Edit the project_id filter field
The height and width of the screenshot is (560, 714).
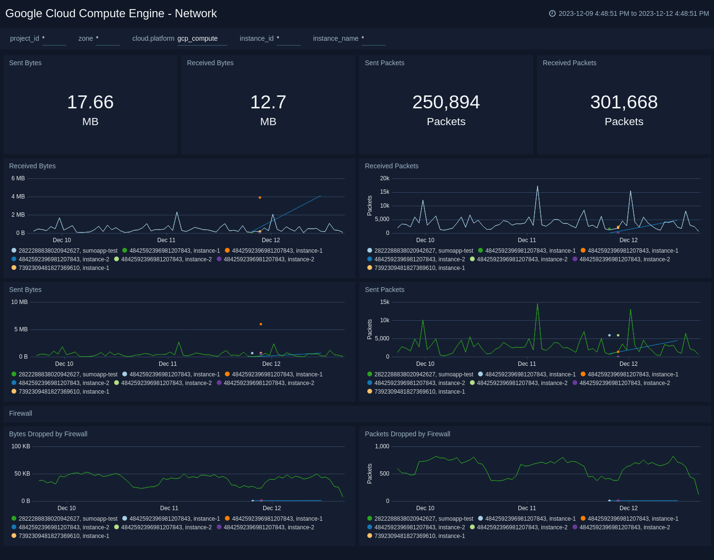[x=54, y=39]
